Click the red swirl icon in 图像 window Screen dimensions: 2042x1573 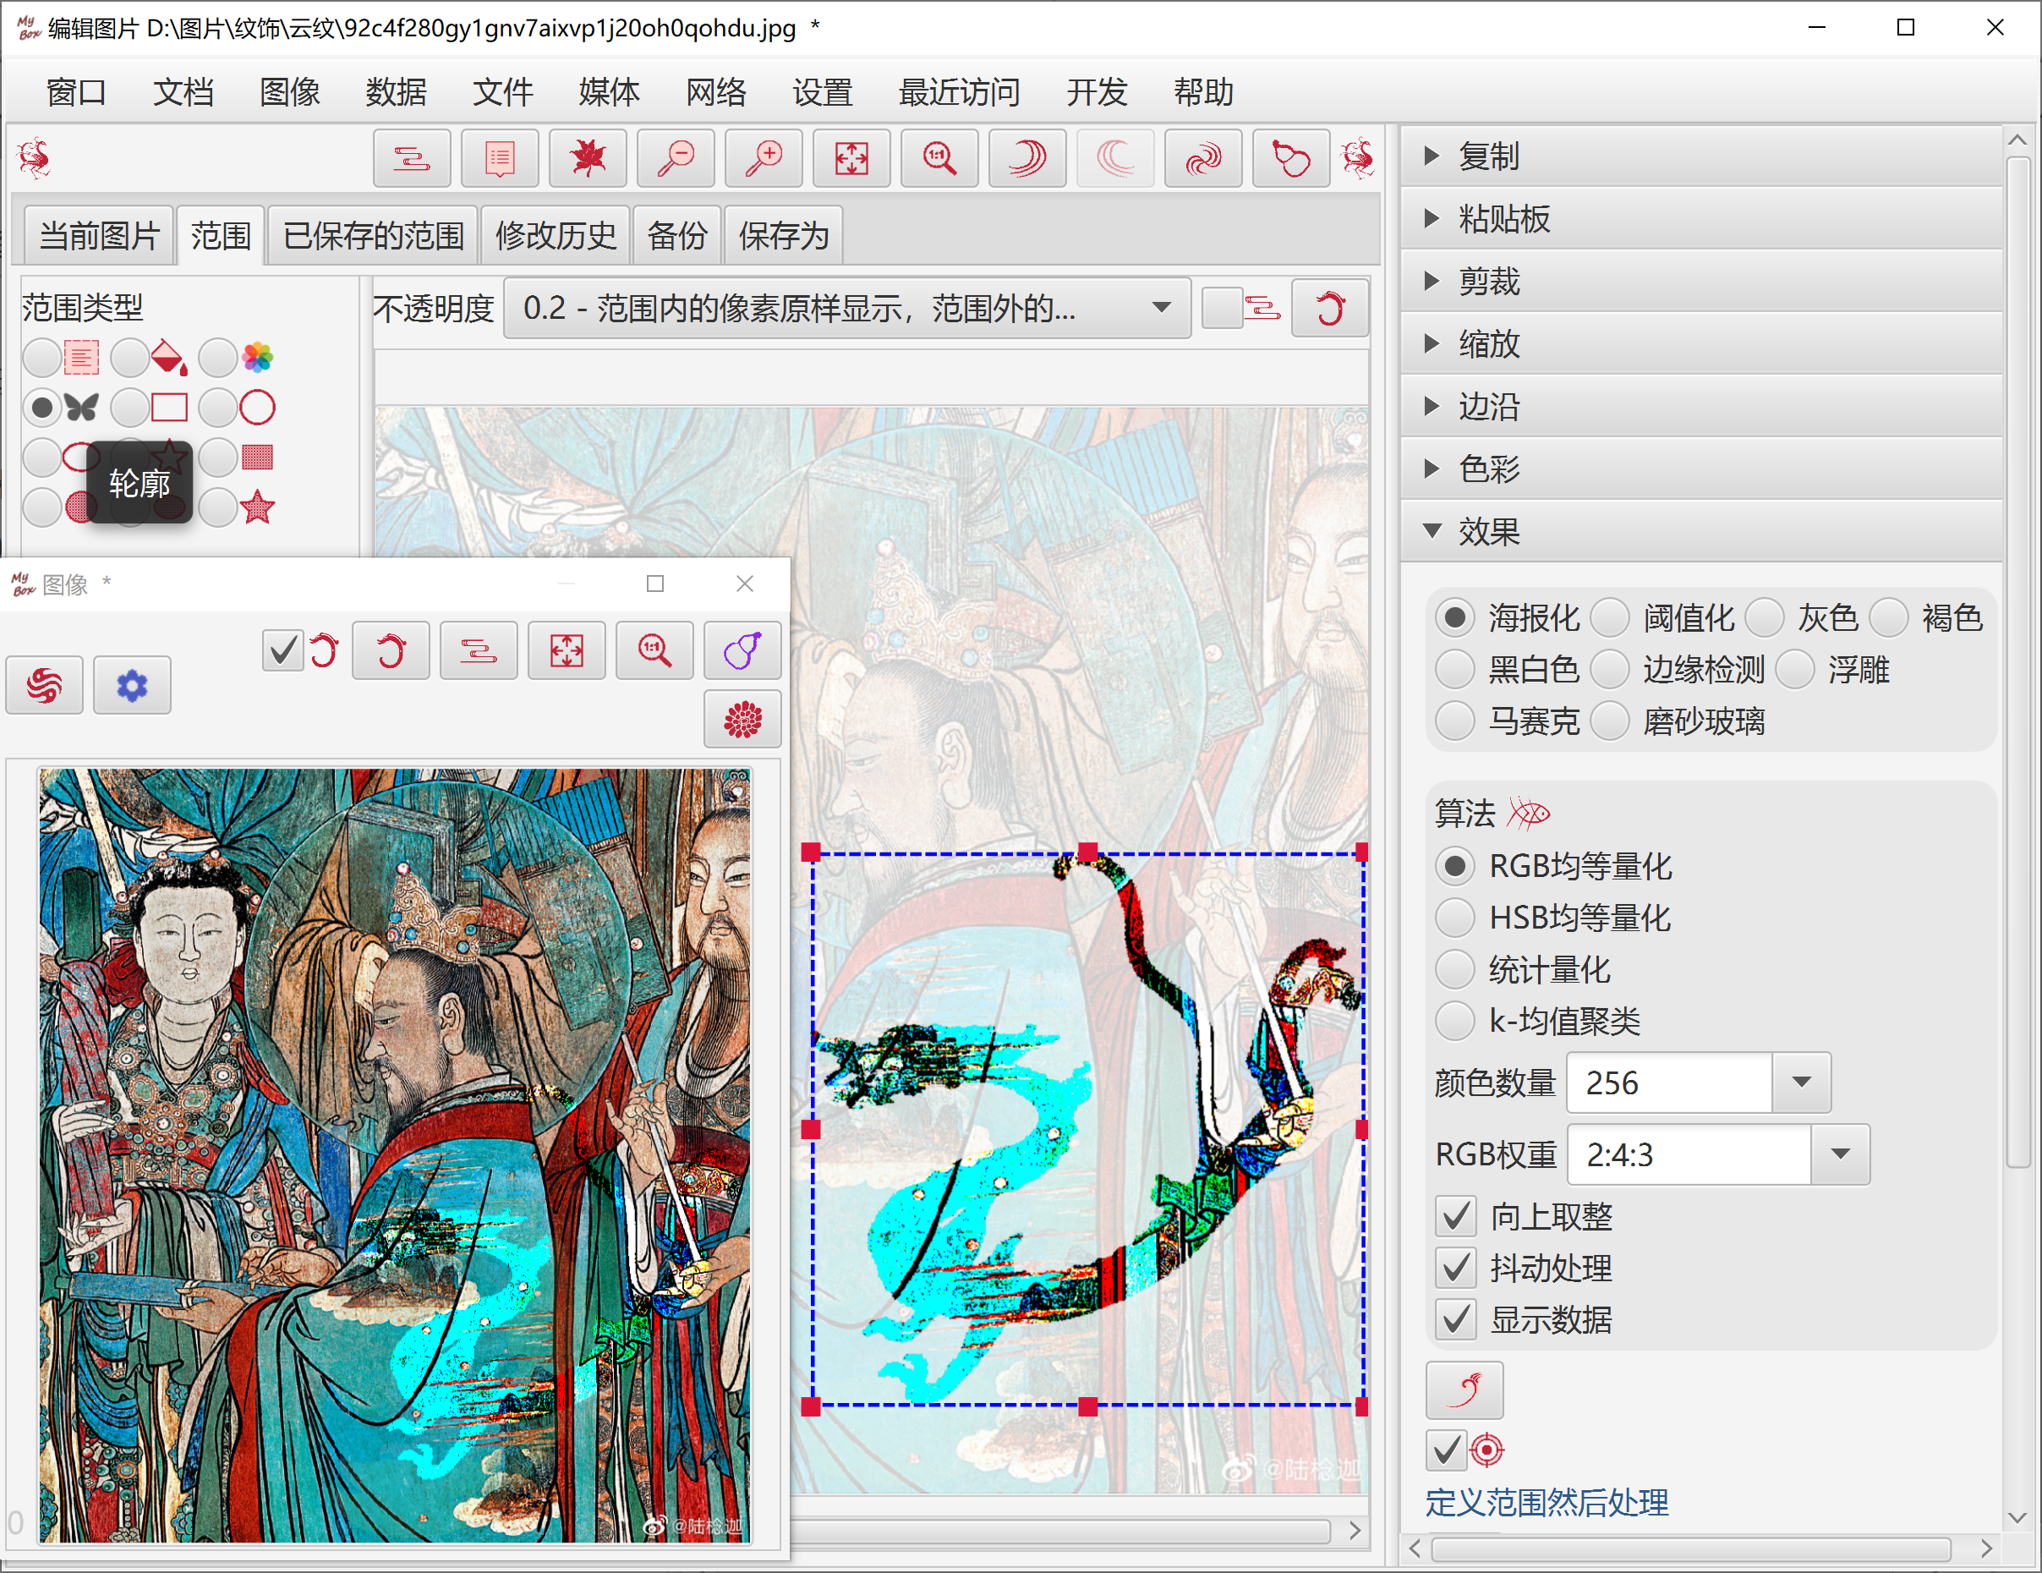[45, 686]
